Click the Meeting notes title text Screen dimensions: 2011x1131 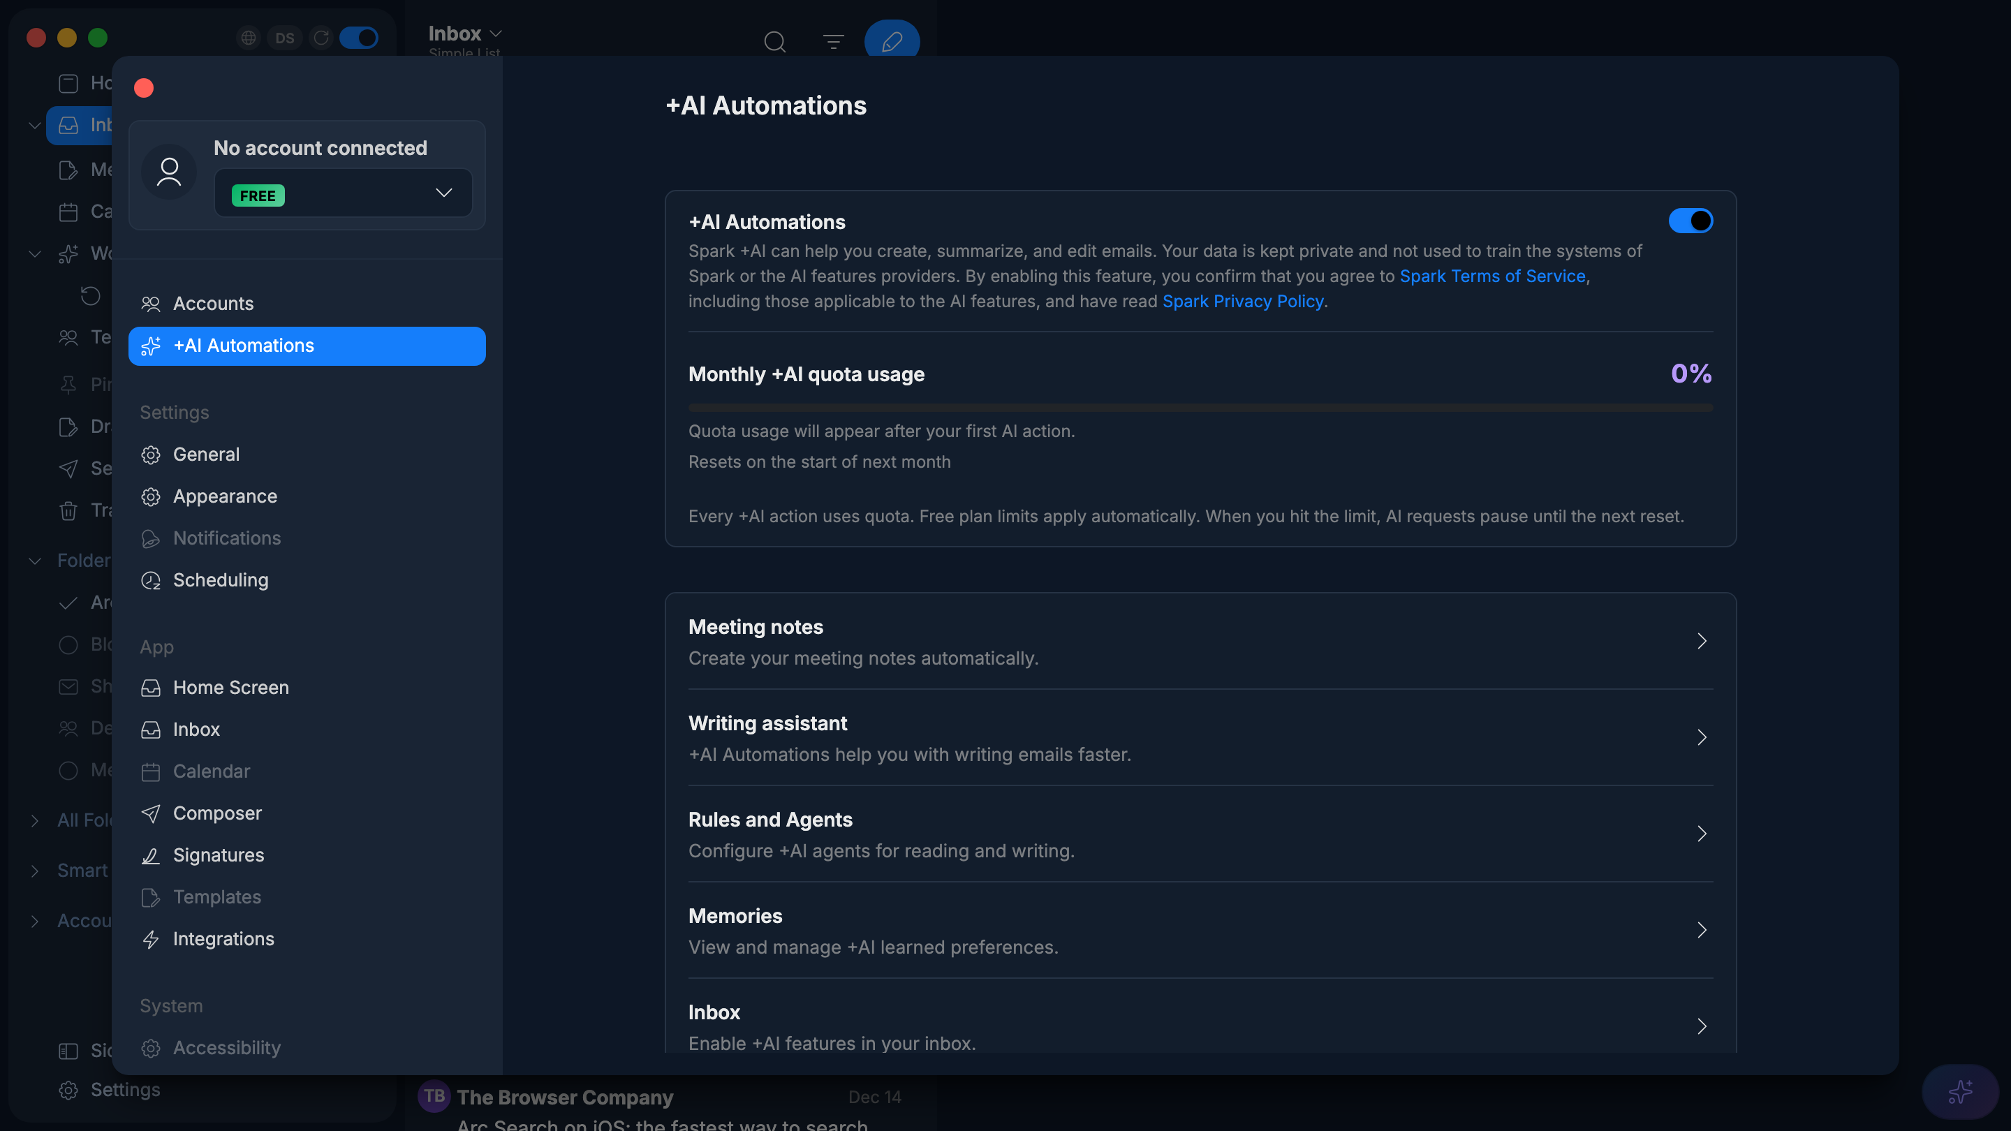pyautogui.click(x=756, y=627)
